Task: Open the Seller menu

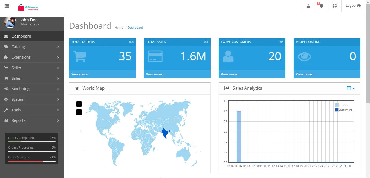Action: [x=32, y=68]
